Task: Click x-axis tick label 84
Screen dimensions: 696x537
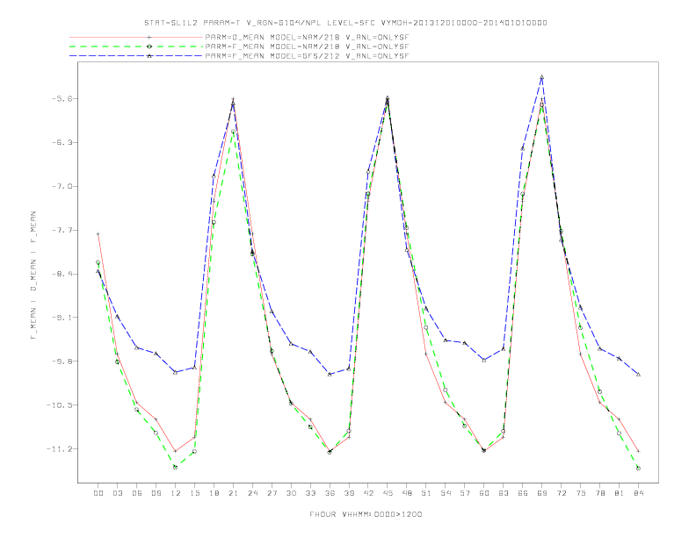Action: (639, 493)
